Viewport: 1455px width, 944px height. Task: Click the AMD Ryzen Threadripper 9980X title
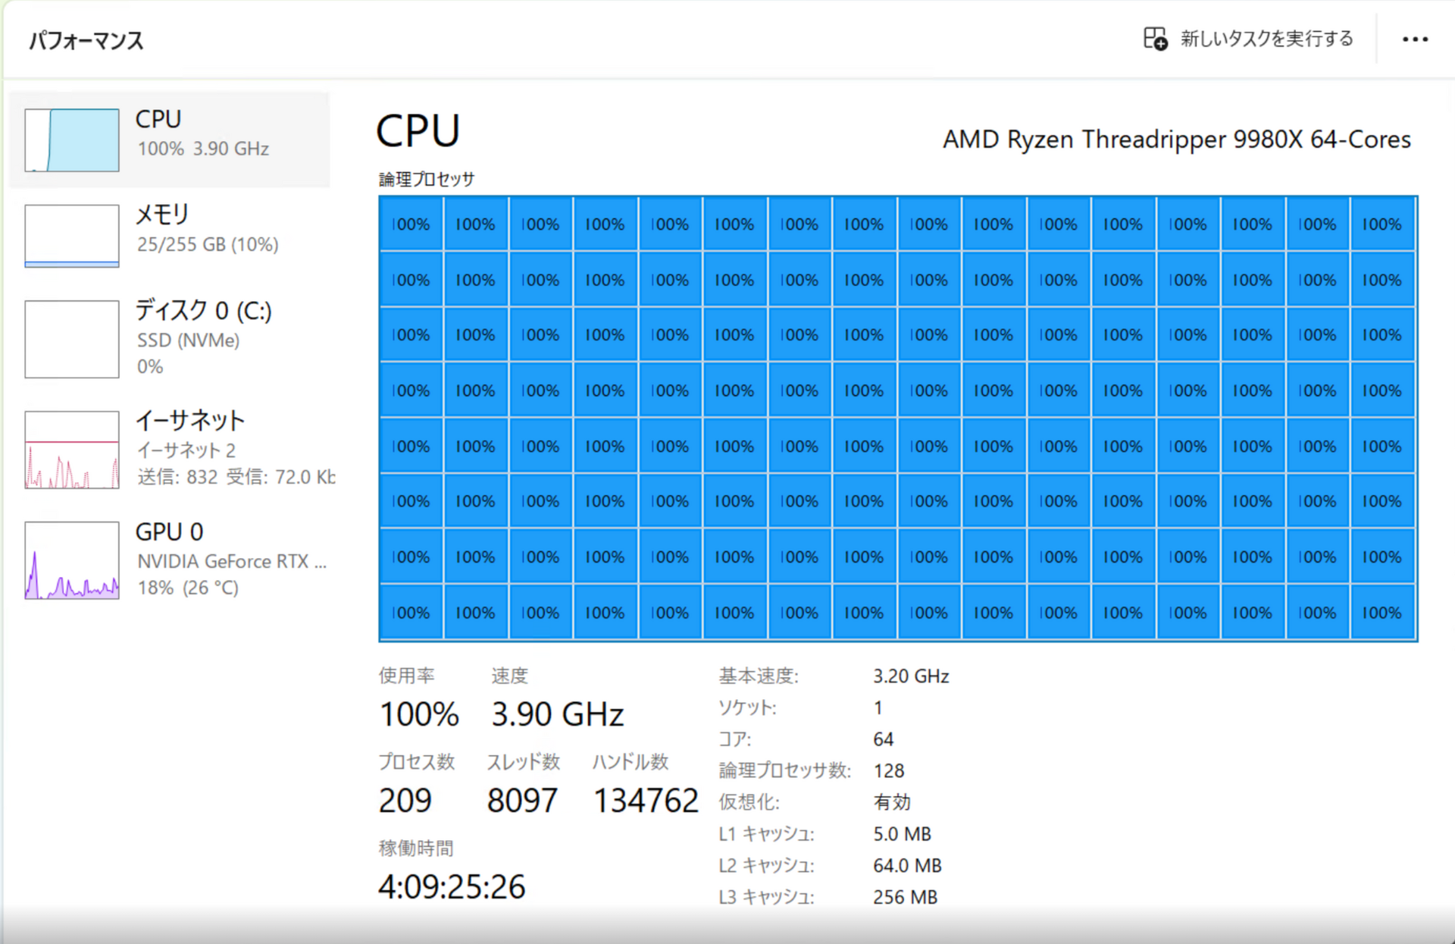pyautogui.click(x=1176, y=140)
